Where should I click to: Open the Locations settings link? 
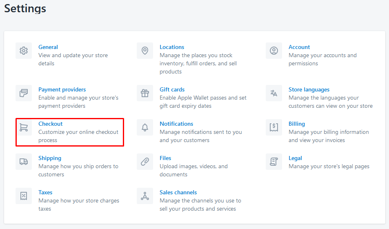[172, 47]
